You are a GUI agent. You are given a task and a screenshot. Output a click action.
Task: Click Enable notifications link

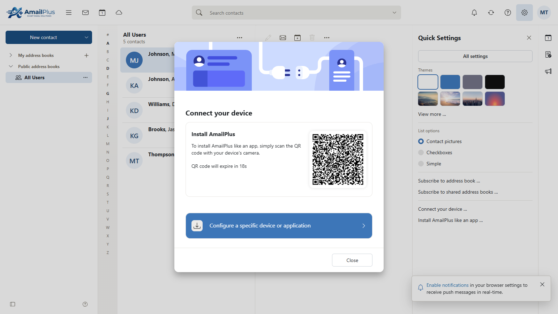point(447,285)
